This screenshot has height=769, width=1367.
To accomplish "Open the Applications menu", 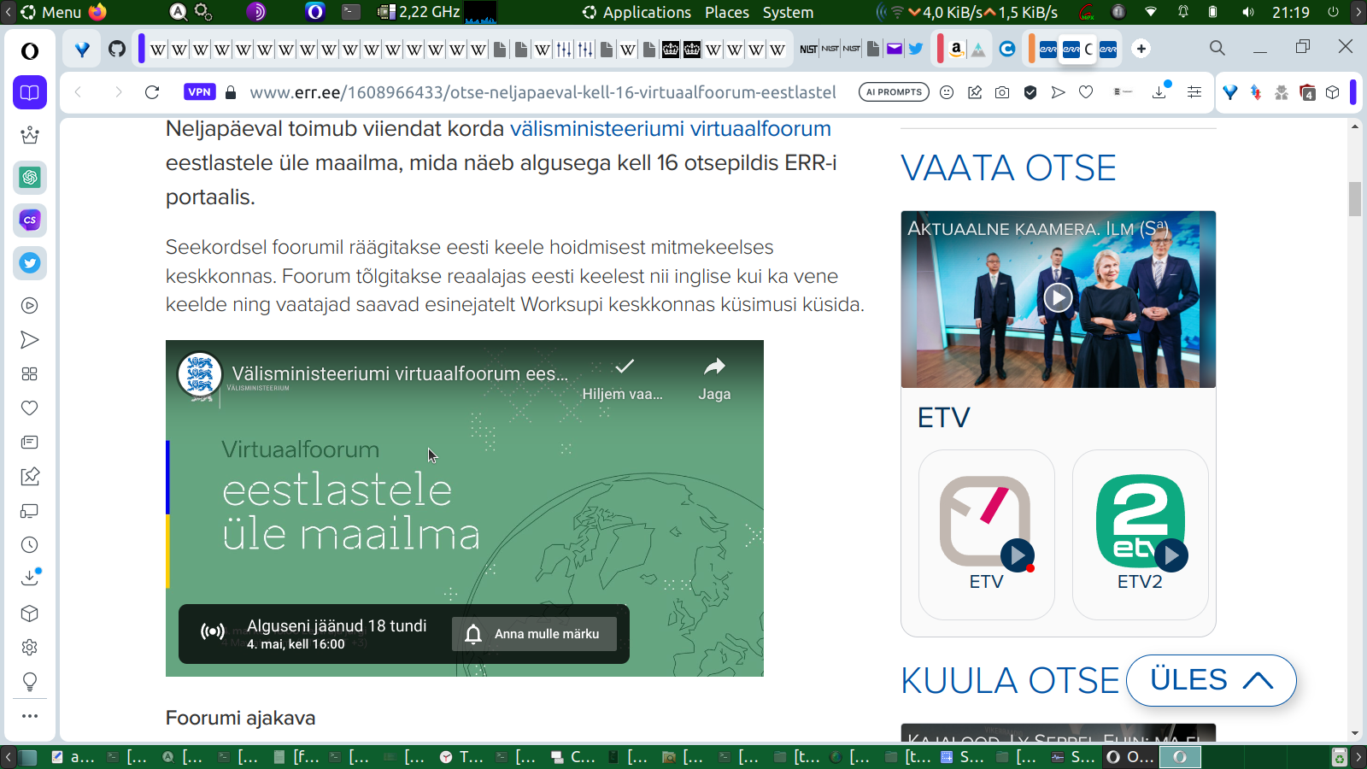I will (637, 12).
